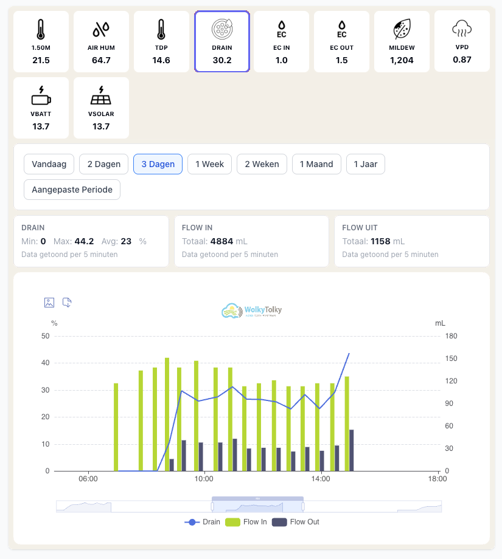Toggle the Flow In legend series
The height and width of the screenshot is (559, 502).
click(246, 522)
